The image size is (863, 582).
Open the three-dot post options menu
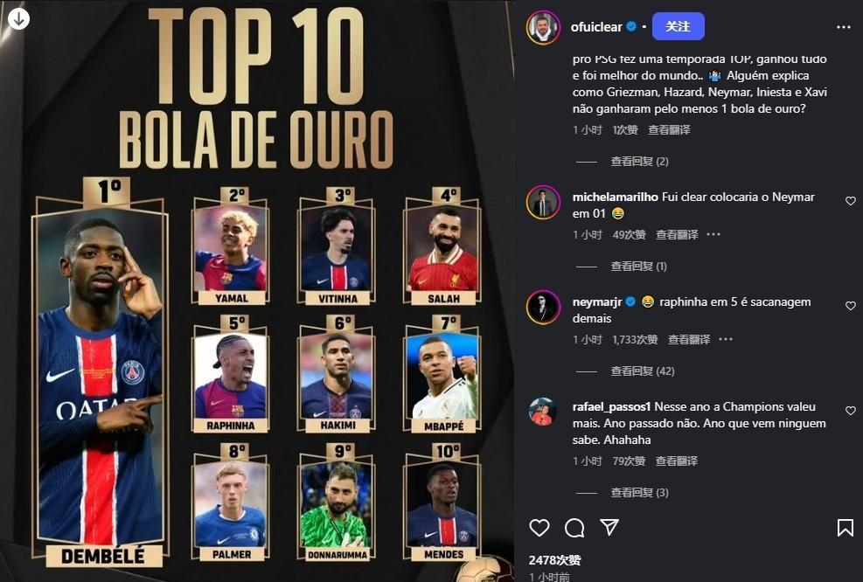click(x=843, y=27)
